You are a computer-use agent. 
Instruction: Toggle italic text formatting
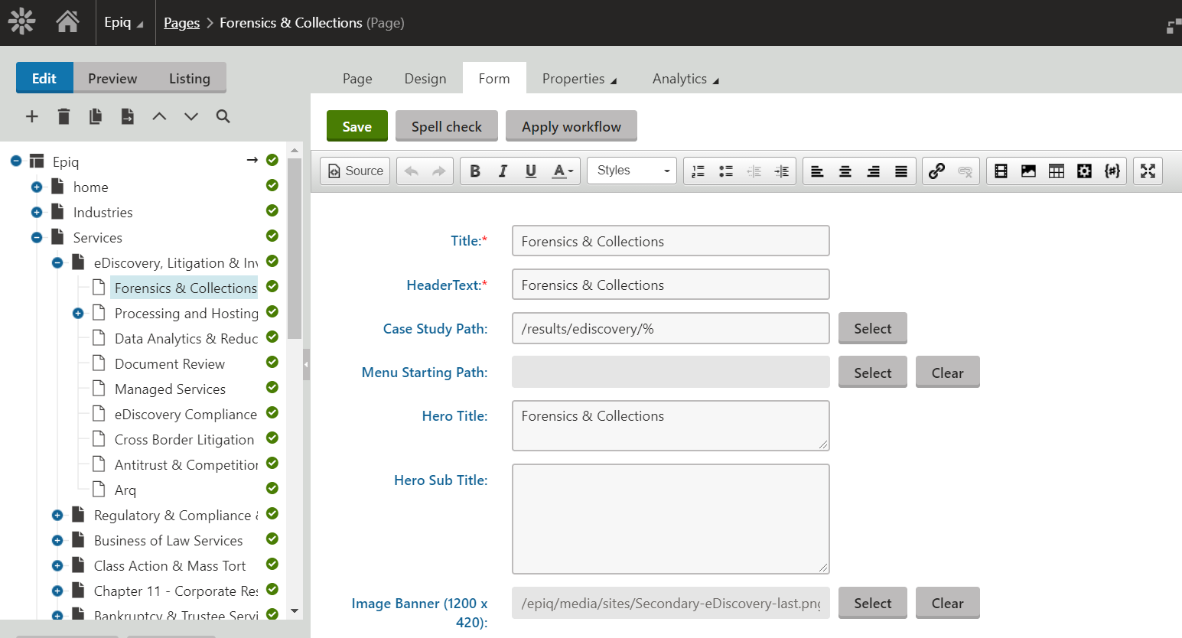[x=503, y=171]
